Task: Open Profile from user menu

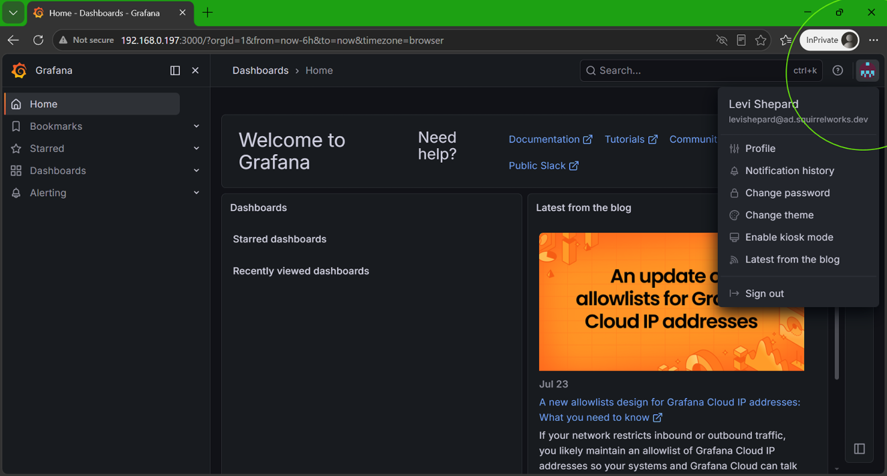Action: 798,148
